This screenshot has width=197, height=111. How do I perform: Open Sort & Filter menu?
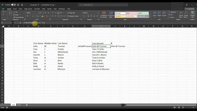(181, 14)
